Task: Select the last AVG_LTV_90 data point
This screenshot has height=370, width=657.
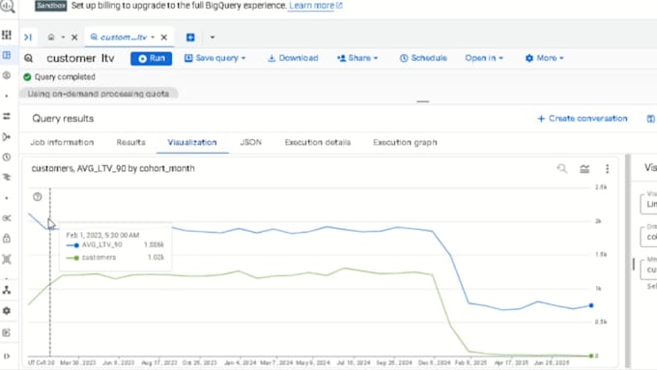Action: (591, 305)
